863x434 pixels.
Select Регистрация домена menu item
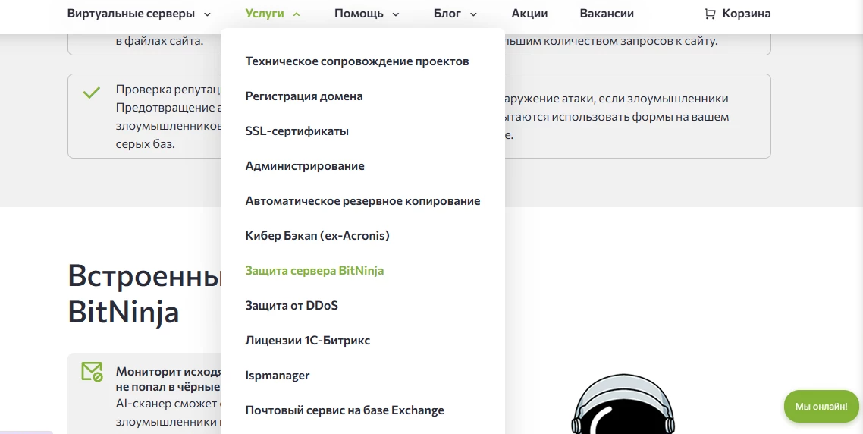coord(304,96)
